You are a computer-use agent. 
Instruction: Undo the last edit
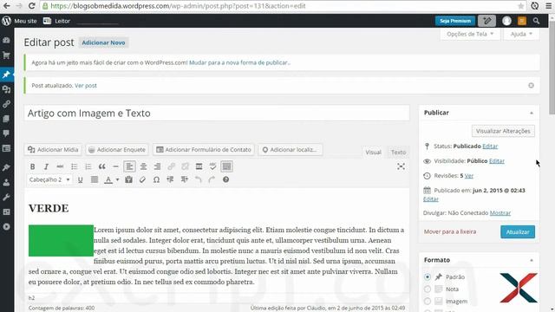[199, 179]
